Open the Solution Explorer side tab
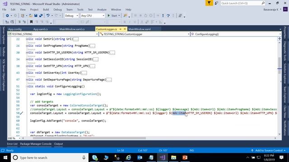289x162 pixels. [x=285, y=73]
